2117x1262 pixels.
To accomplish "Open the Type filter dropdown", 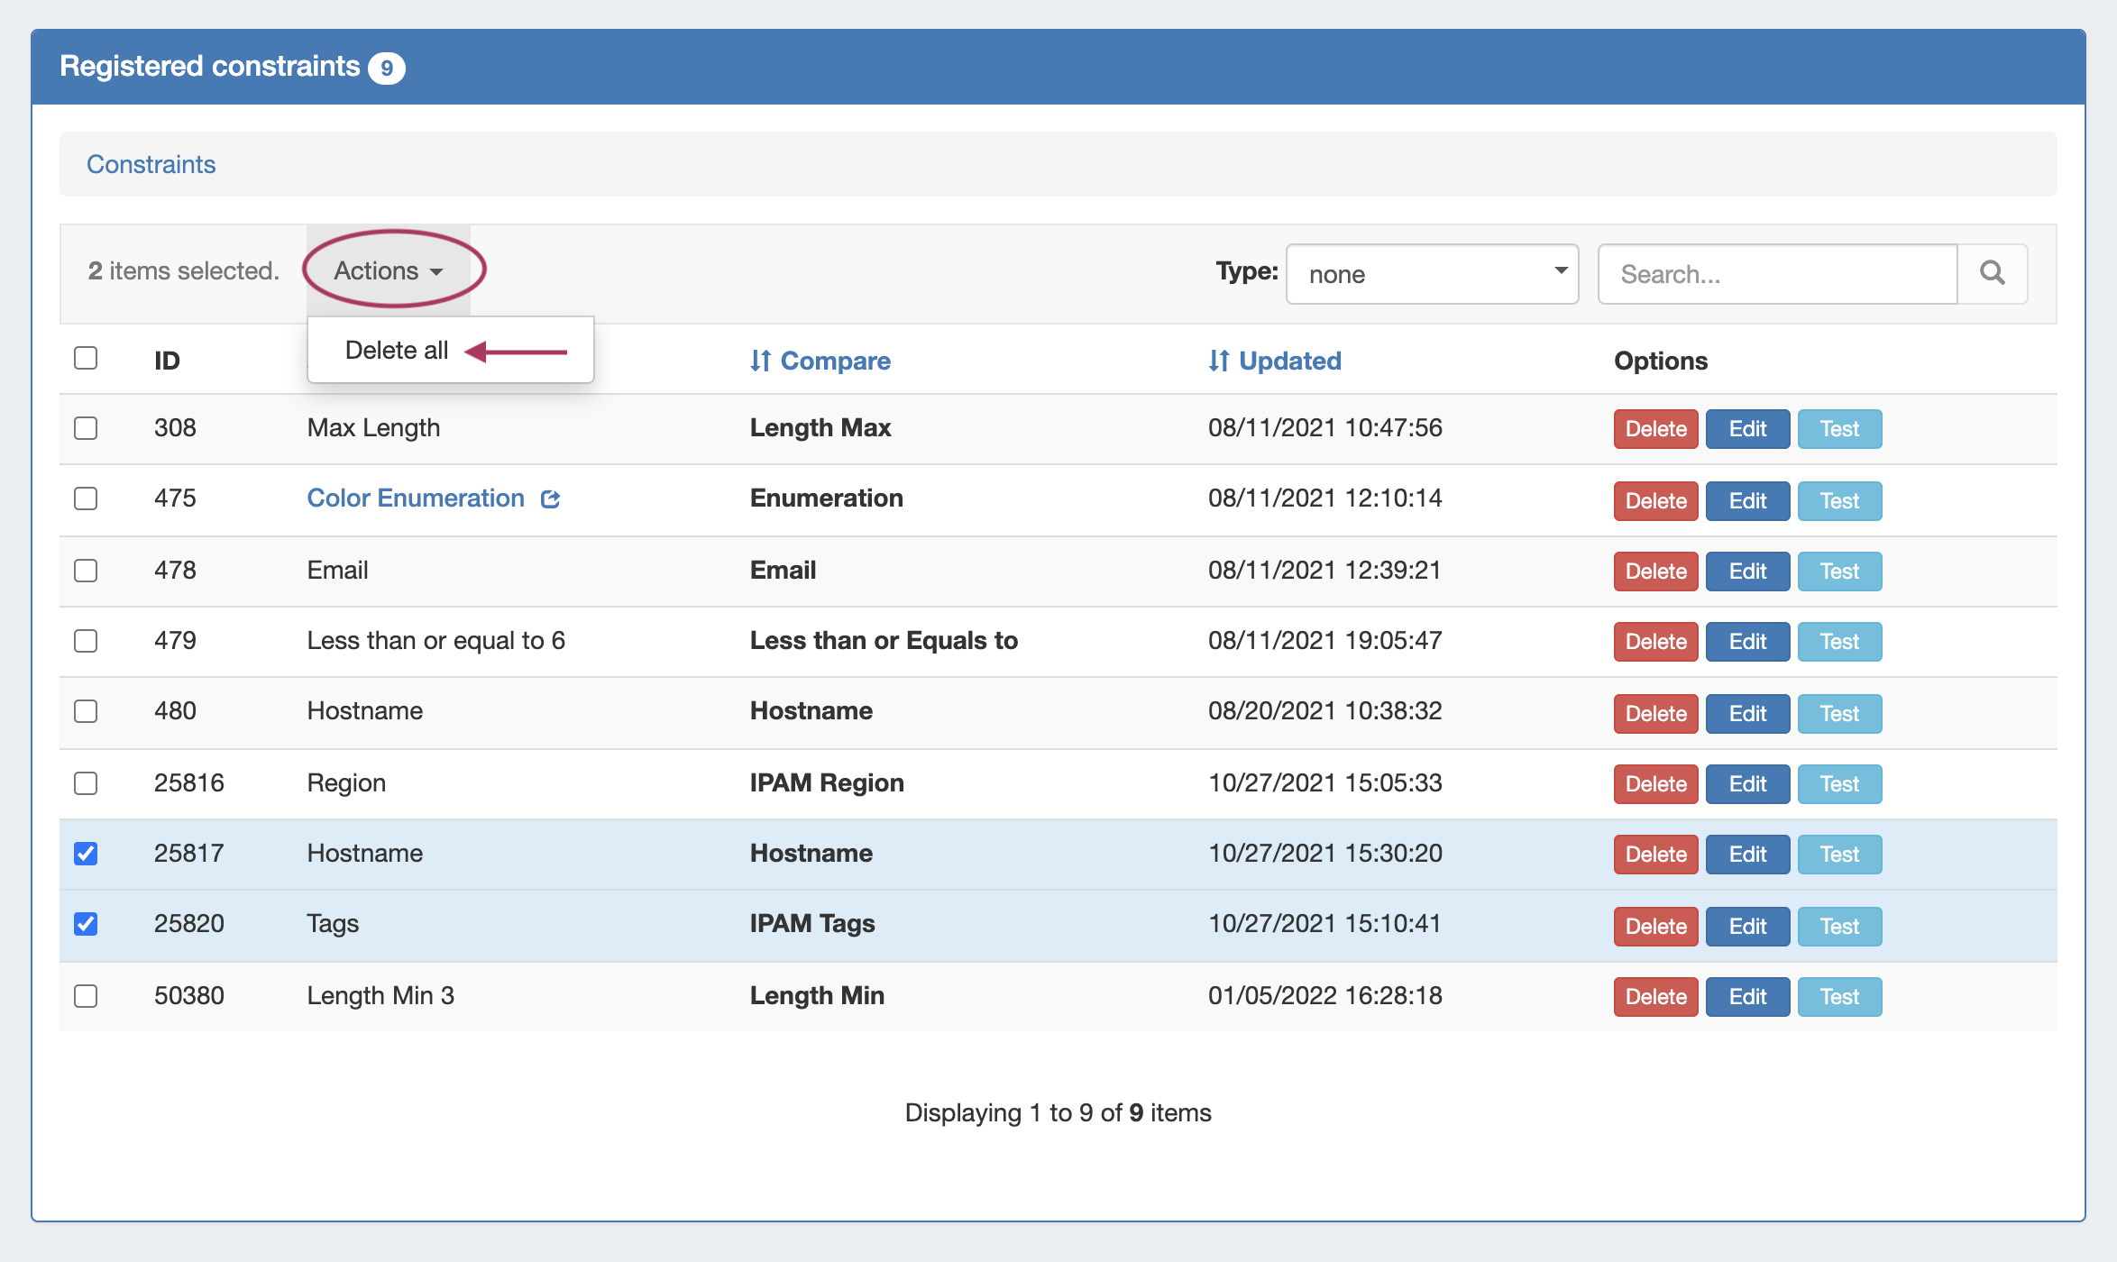I will tap(1432, 273).
